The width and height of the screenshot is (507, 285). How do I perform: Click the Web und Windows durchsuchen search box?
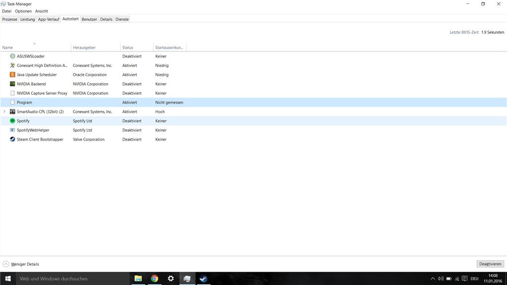click(72, 279)
